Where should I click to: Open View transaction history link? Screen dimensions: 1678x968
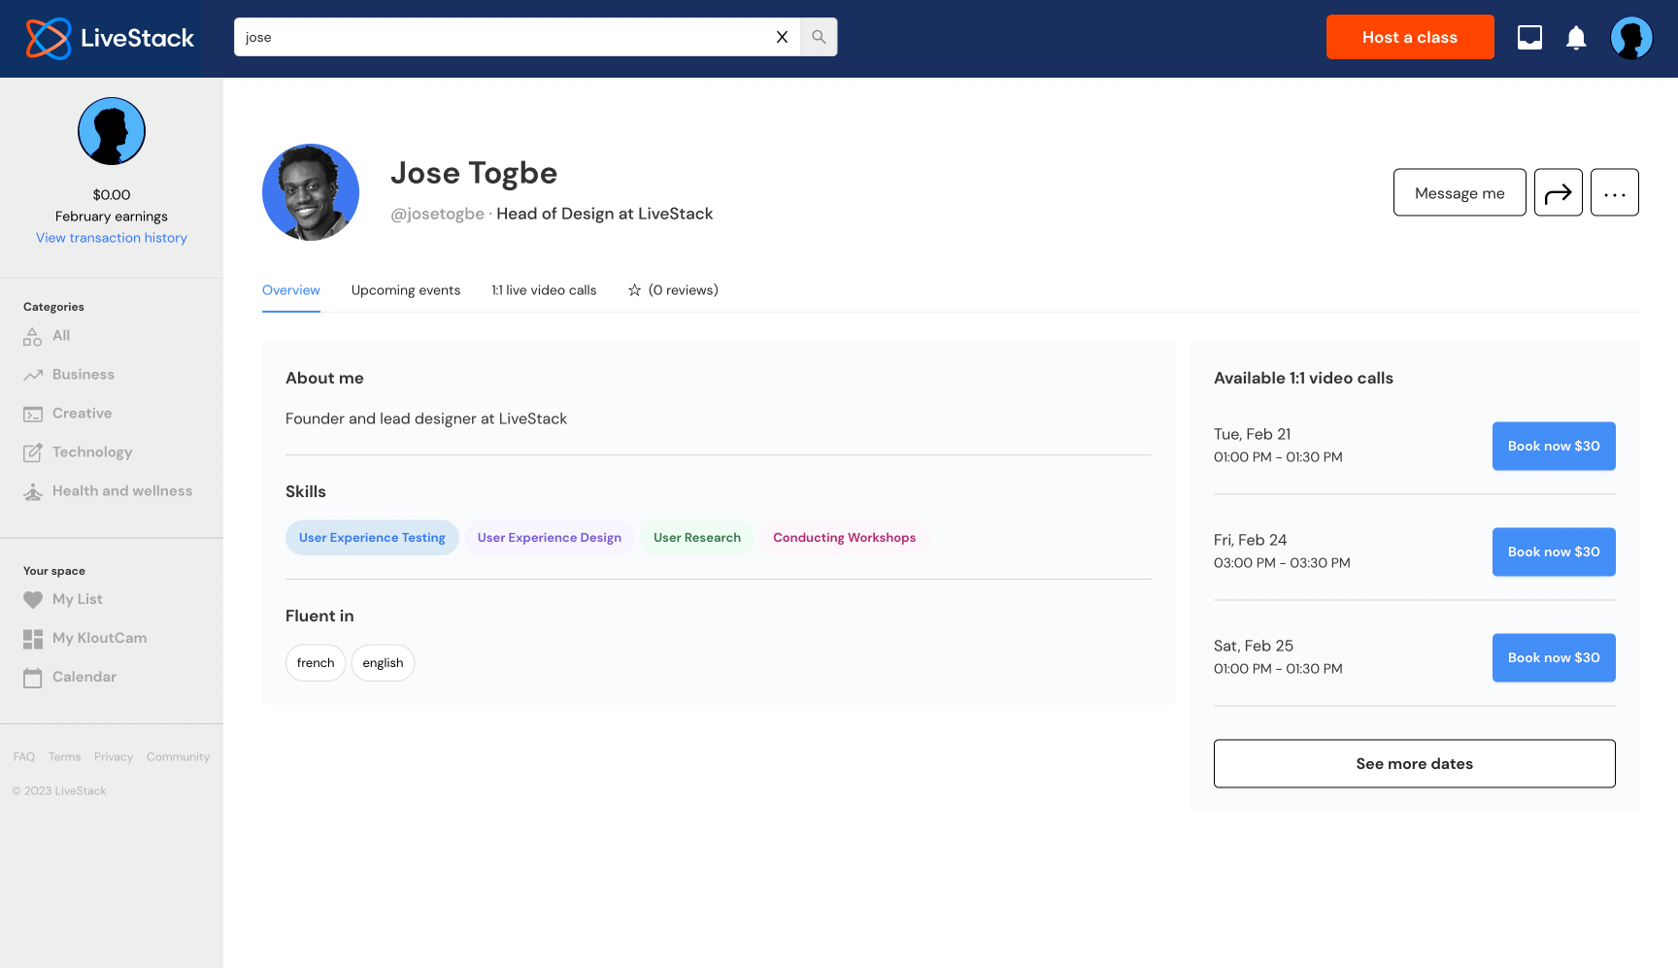112,238
